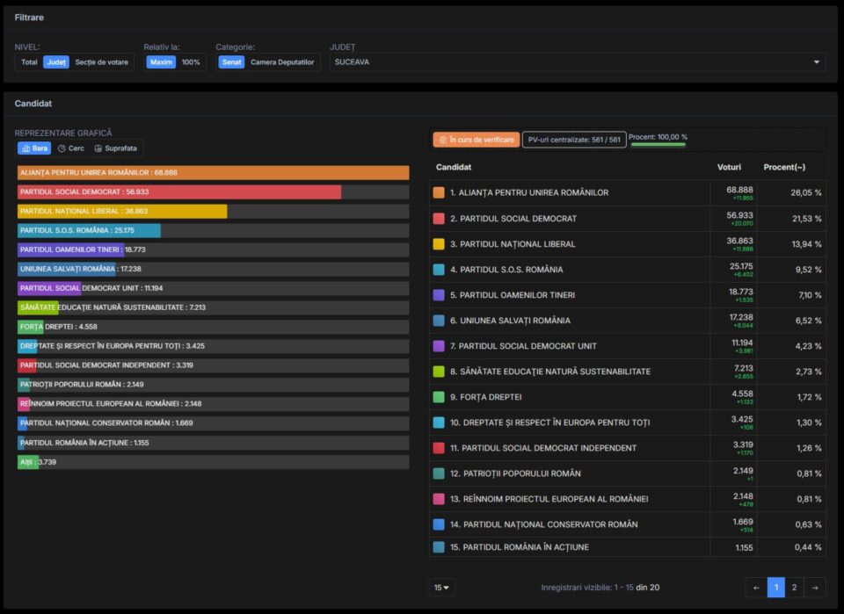Click the swatch for Patrioții Poporului Român

(x=439, y=473)
